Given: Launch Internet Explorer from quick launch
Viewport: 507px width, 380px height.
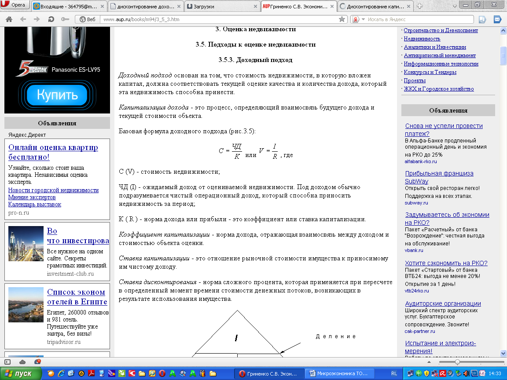Looking at the screenshot, I should [61, 373].
